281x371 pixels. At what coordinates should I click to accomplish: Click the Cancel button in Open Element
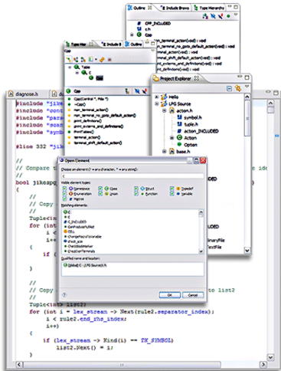point(193,295)
